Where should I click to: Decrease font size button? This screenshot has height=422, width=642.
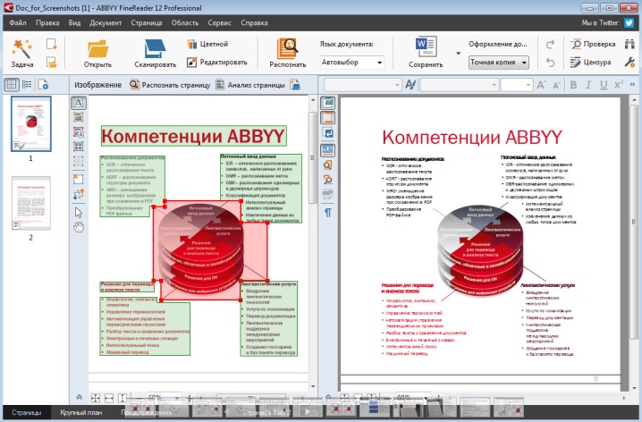556,85
